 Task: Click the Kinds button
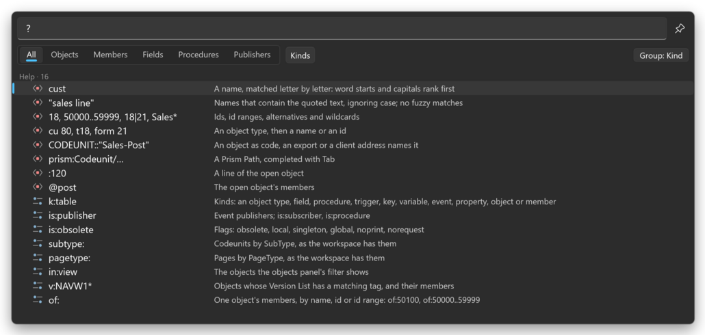(x=300, y=55)
